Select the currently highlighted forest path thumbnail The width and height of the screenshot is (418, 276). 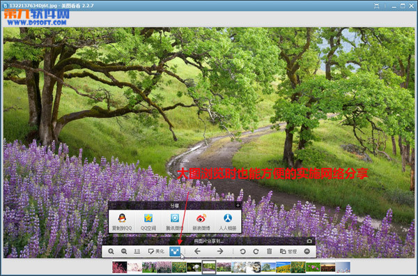click(x=209, y=267)
